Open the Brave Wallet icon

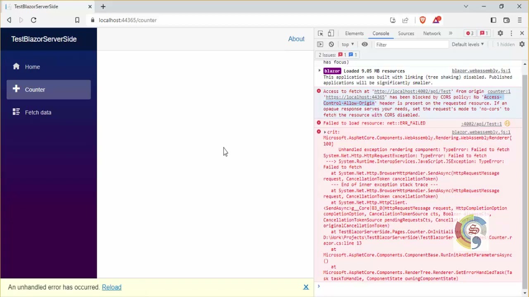point(506,20)
